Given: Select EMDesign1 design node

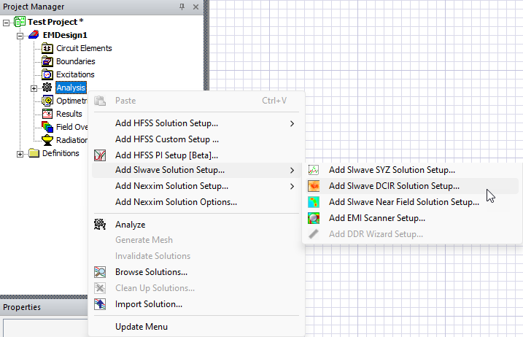Looking at the screenshot, I should (x=65, y=35).
